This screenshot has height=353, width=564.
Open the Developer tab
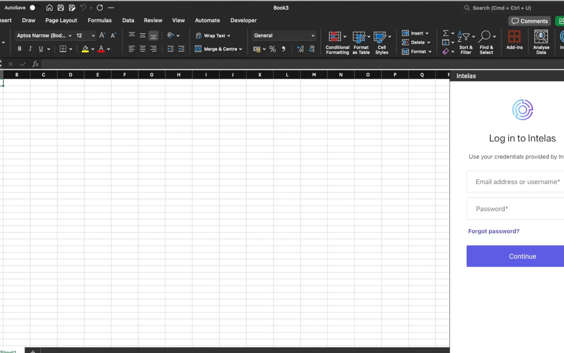pos(244,20)
